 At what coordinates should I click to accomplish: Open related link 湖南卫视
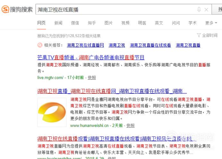tap(117, 45)
